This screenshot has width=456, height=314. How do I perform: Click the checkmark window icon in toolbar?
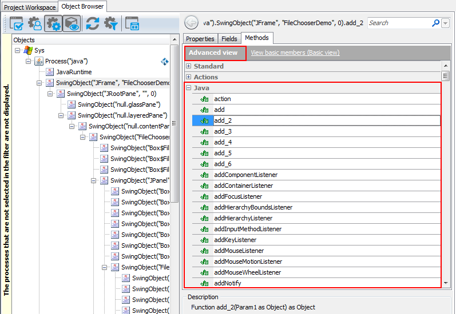(16, 23)
